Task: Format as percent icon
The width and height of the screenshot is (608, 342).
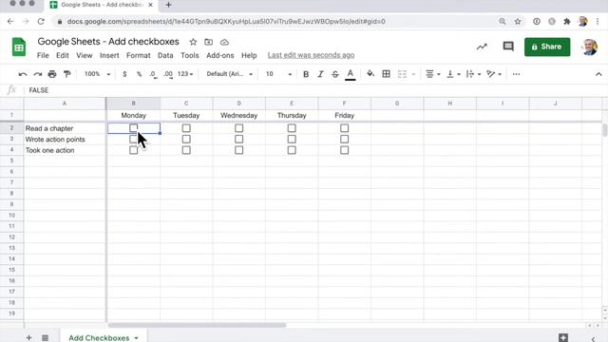Action: pos(139,74)
